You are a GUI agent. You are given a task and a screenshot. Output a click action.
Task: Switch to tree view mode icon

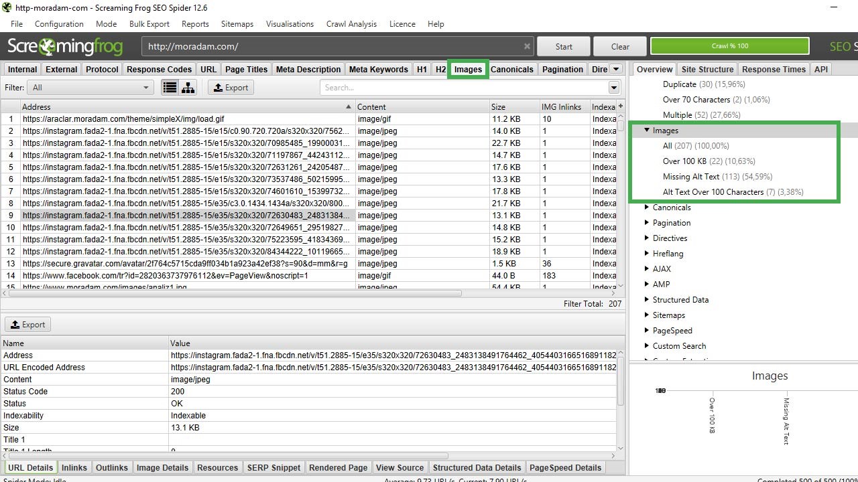coord(188,88)
